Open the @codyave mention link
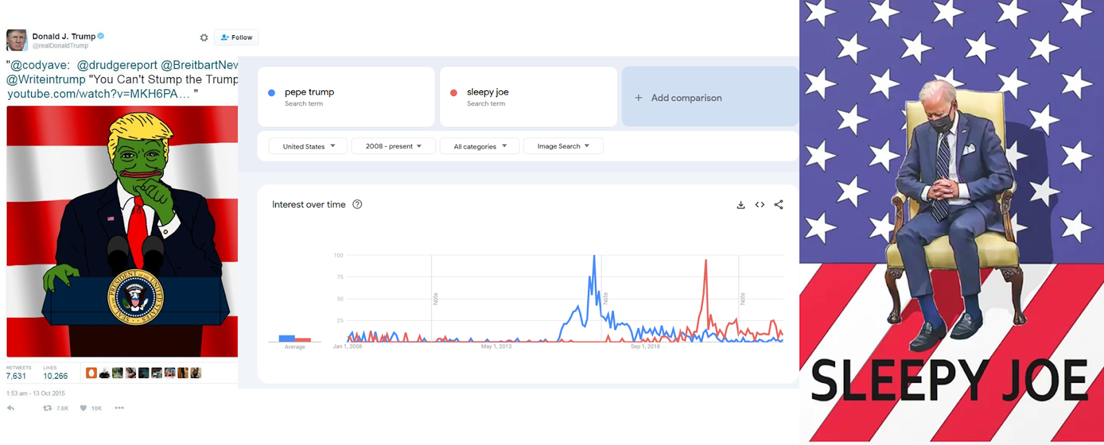The width and height of the screenshot is (1104, 445). 39,65
